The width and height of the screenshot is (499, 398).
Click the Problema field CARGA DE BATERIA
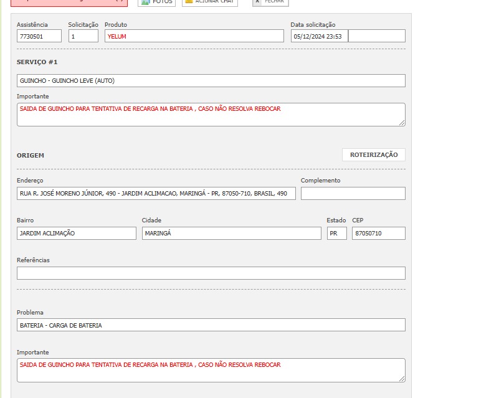pos(211,325)
